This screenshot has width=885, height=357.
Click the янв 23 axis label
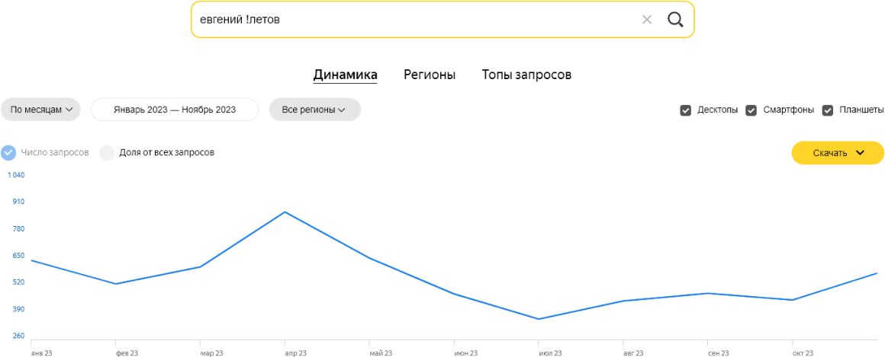pyautogui.click(x=41, y=353)
